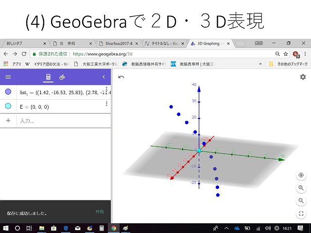Image resolution: width=311 pixels, height=233 pixels.
Task: Open Task View in taskbar
Action: pos(29,228)
